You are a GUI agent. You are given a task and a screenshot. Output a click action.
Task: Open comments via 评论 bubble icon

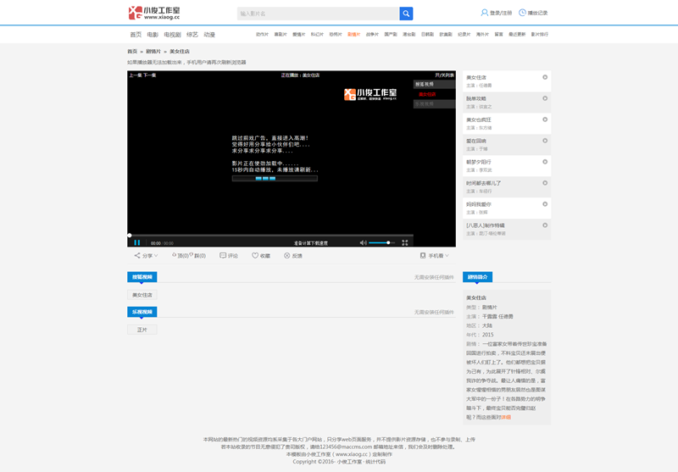(223, 255)
